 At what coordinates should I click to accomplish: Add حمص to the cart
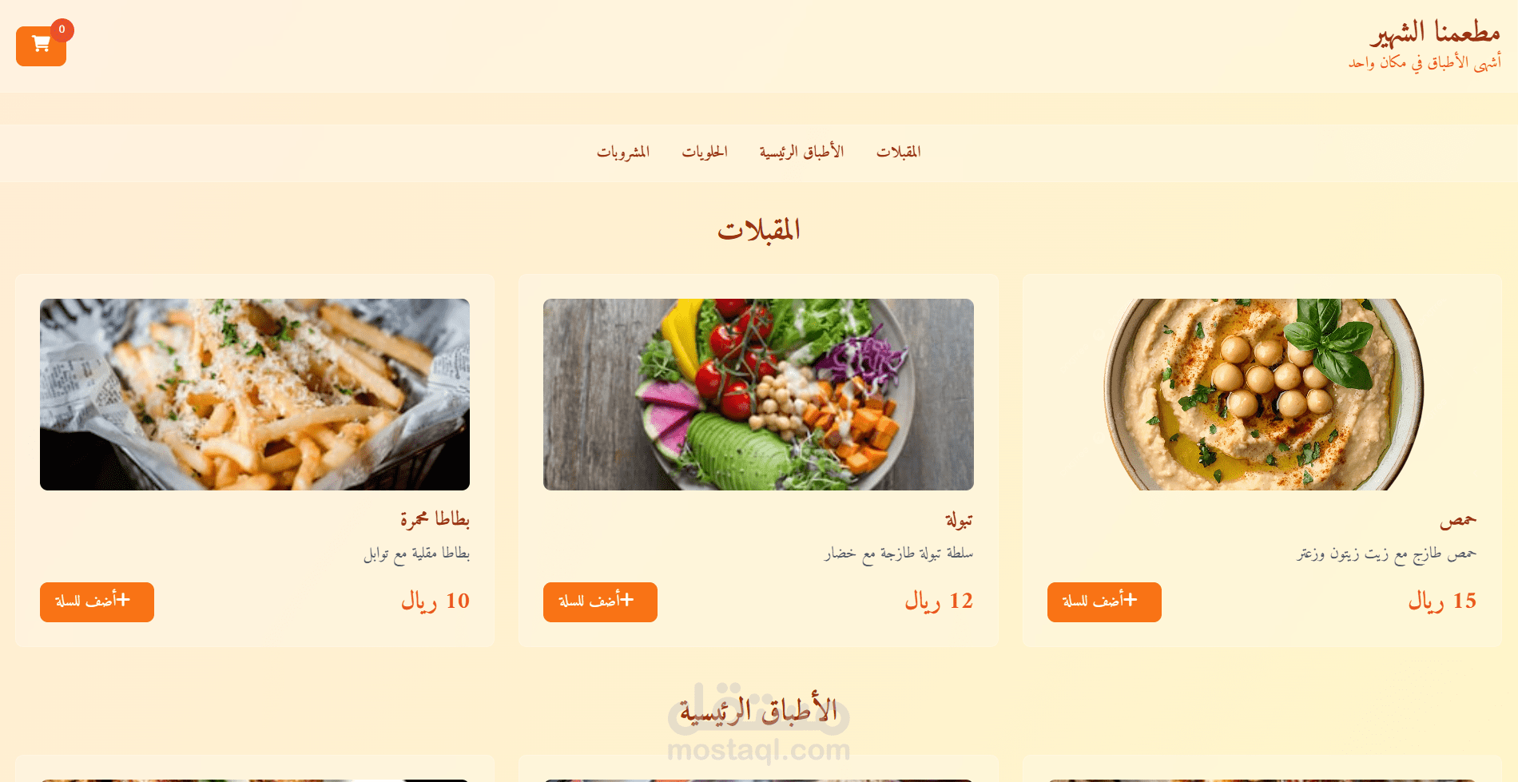(1103, 601)
